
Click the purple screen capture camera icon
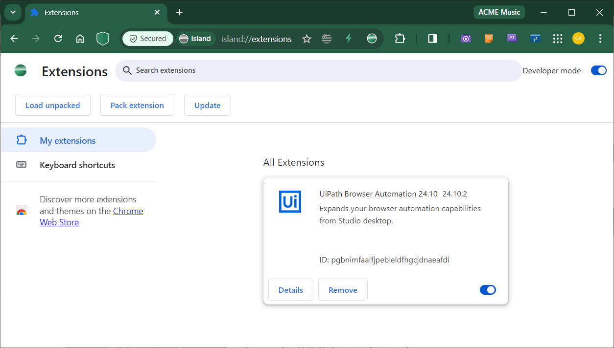point(466,38)
